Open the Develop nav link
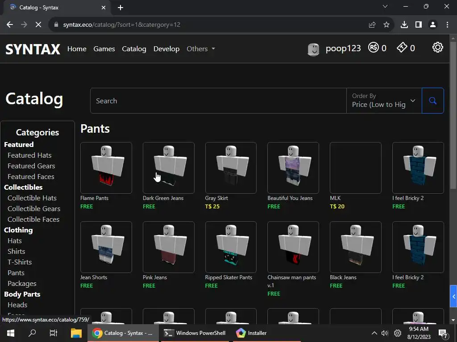The height and width of the screenshot is (342, 457). click(166, 49)
